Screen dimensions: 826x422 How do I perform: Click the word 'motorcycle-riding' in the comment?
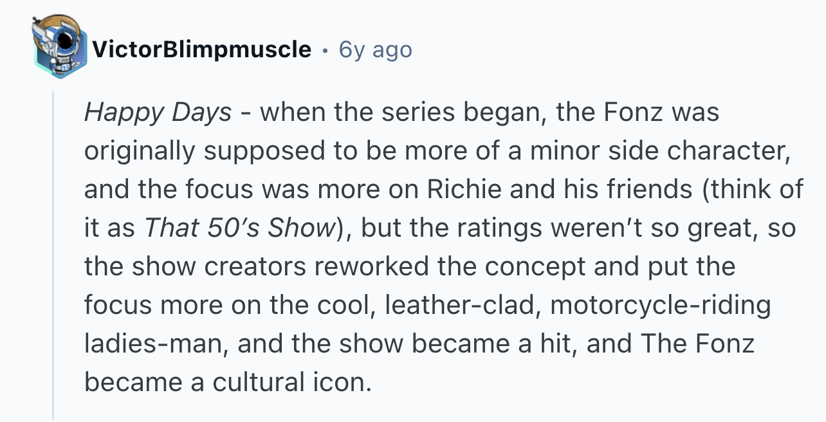[660, 306]
